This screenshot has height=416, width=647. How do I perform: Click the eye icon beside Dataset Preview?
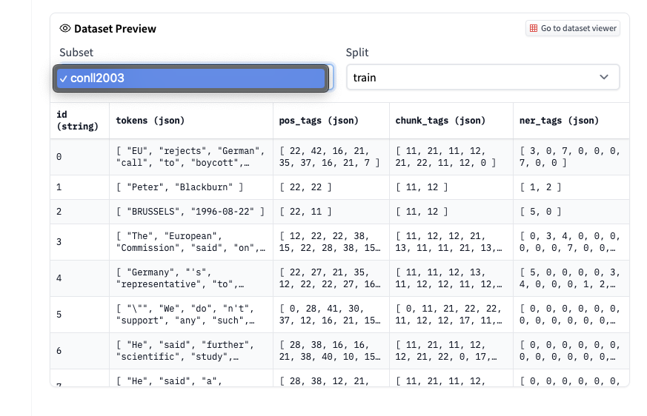click(x=64, y=28)
